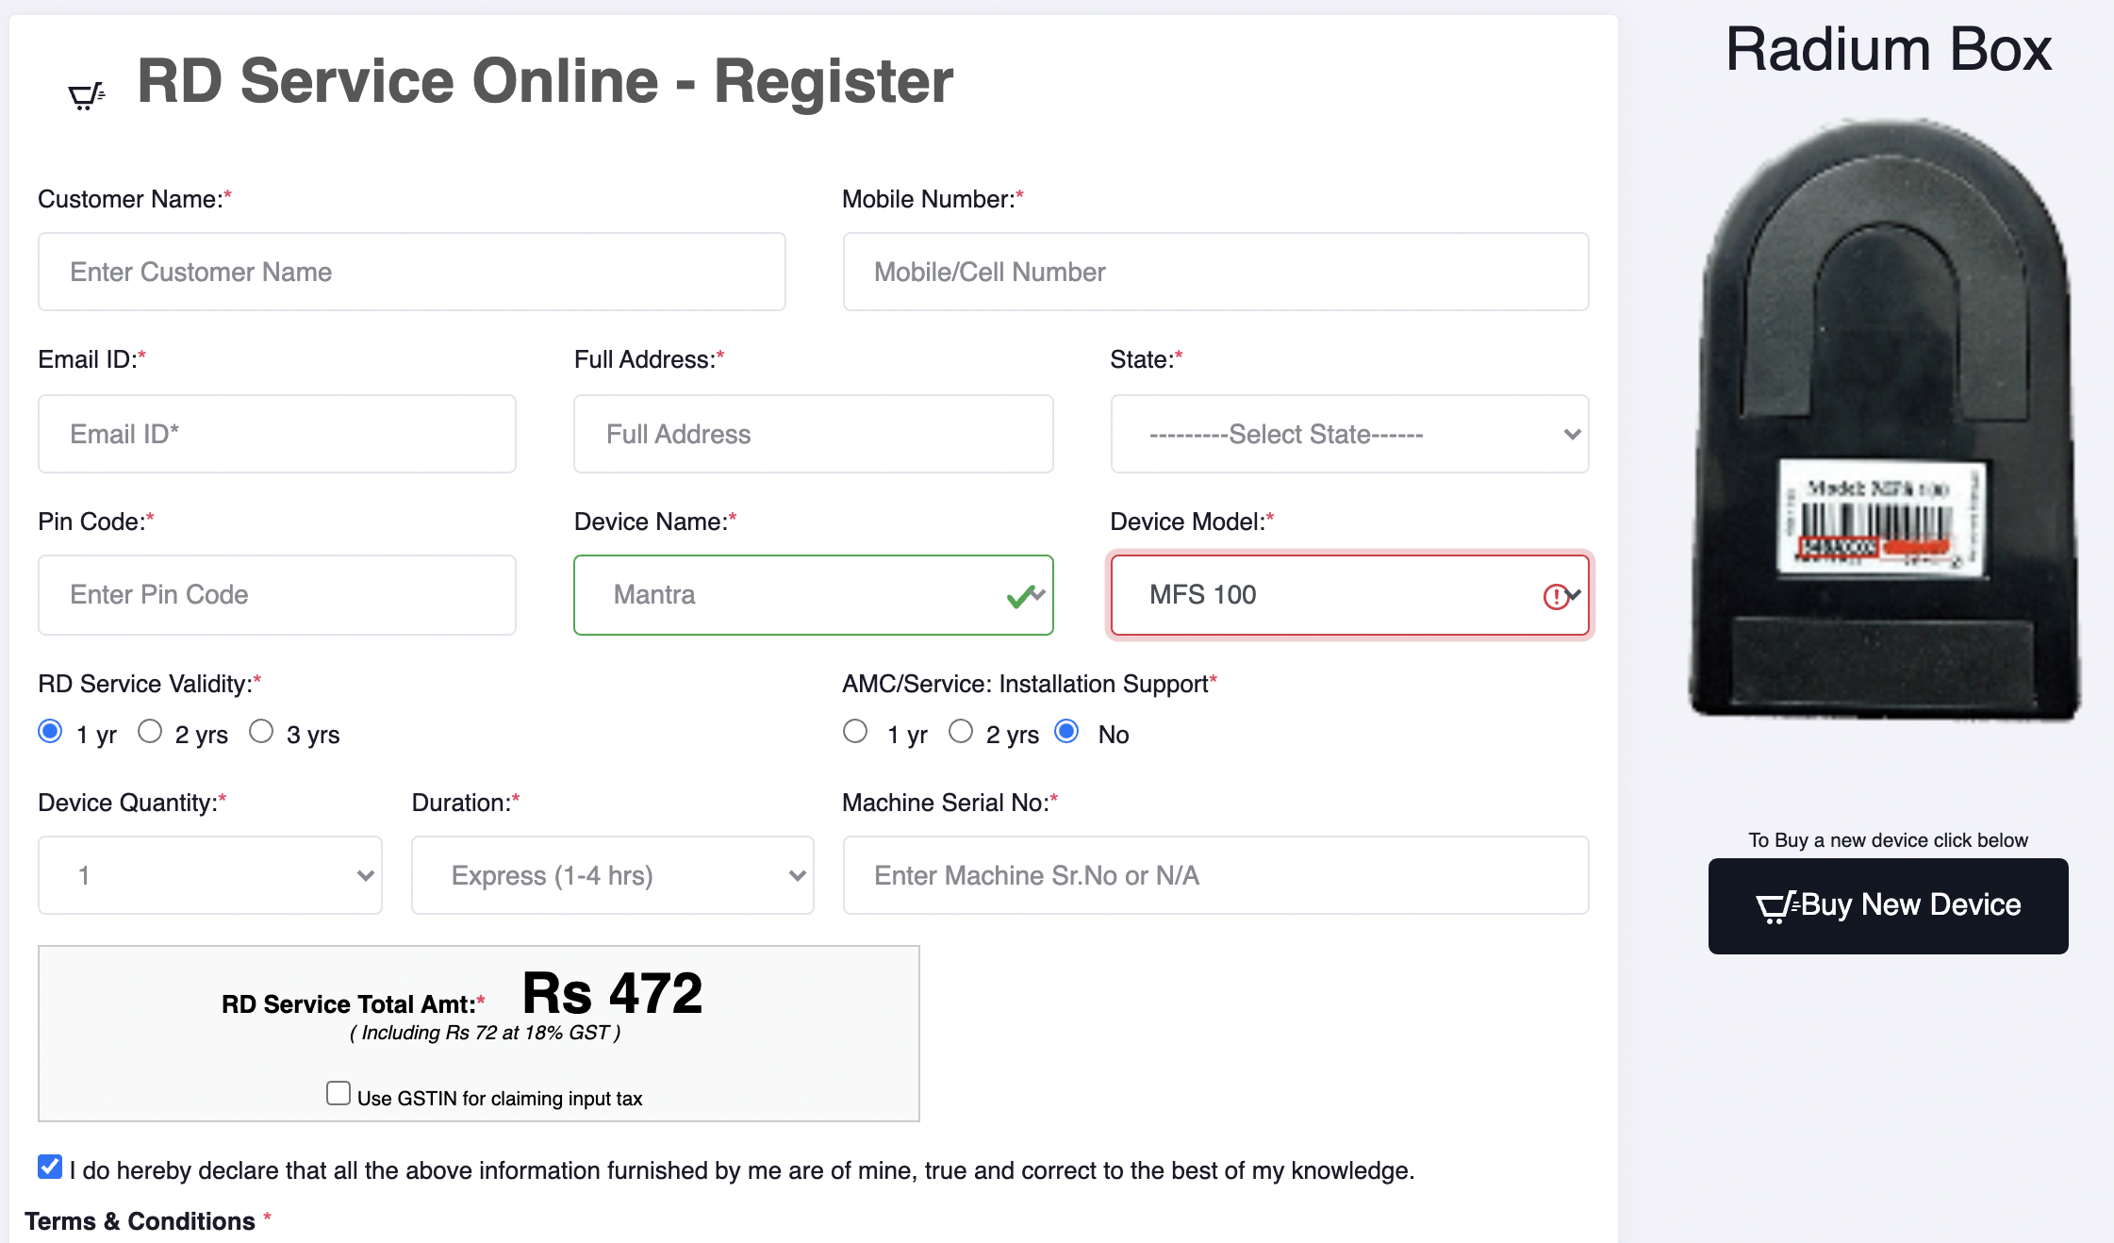This screenshot has height=1243, width=2114.
Task: Choose 1 yr AMC installation support
Action: [x=855, y=732]
